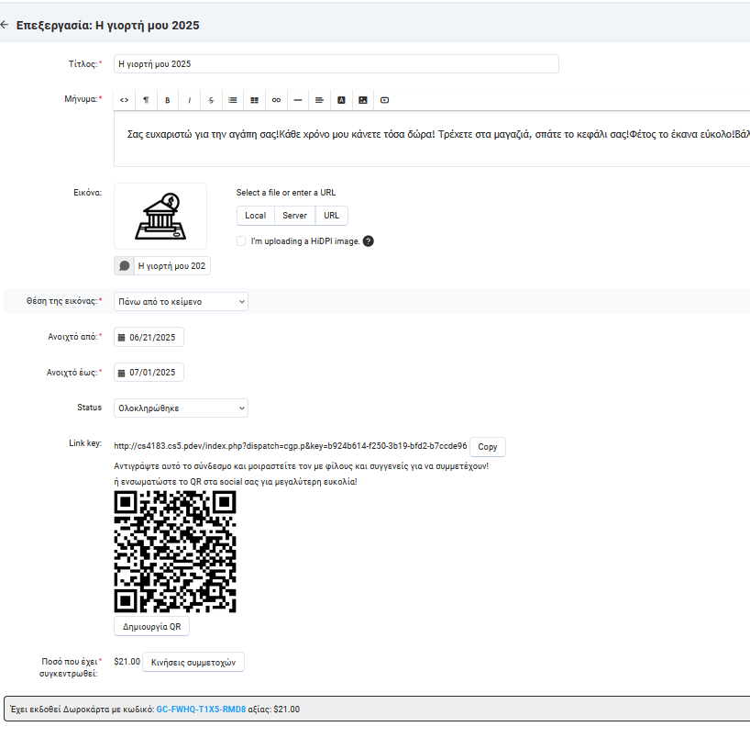Enable the HiDPI image upload checkbox

tap(241, 240)
